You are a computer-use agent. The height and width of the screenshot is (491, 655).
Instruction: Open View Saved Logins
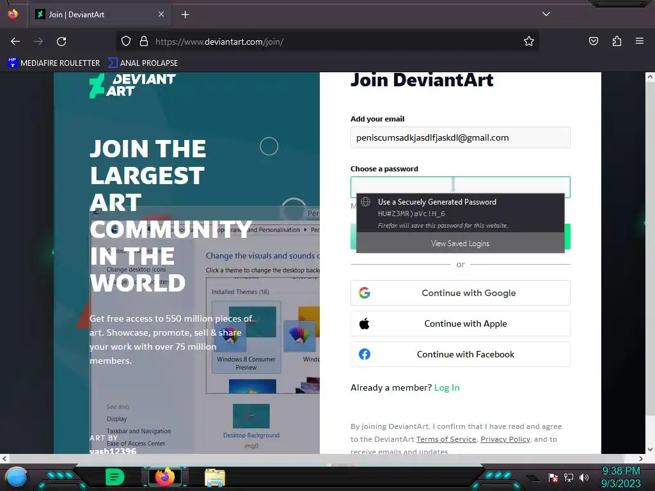pyautogui.click(x=461, y=244)
